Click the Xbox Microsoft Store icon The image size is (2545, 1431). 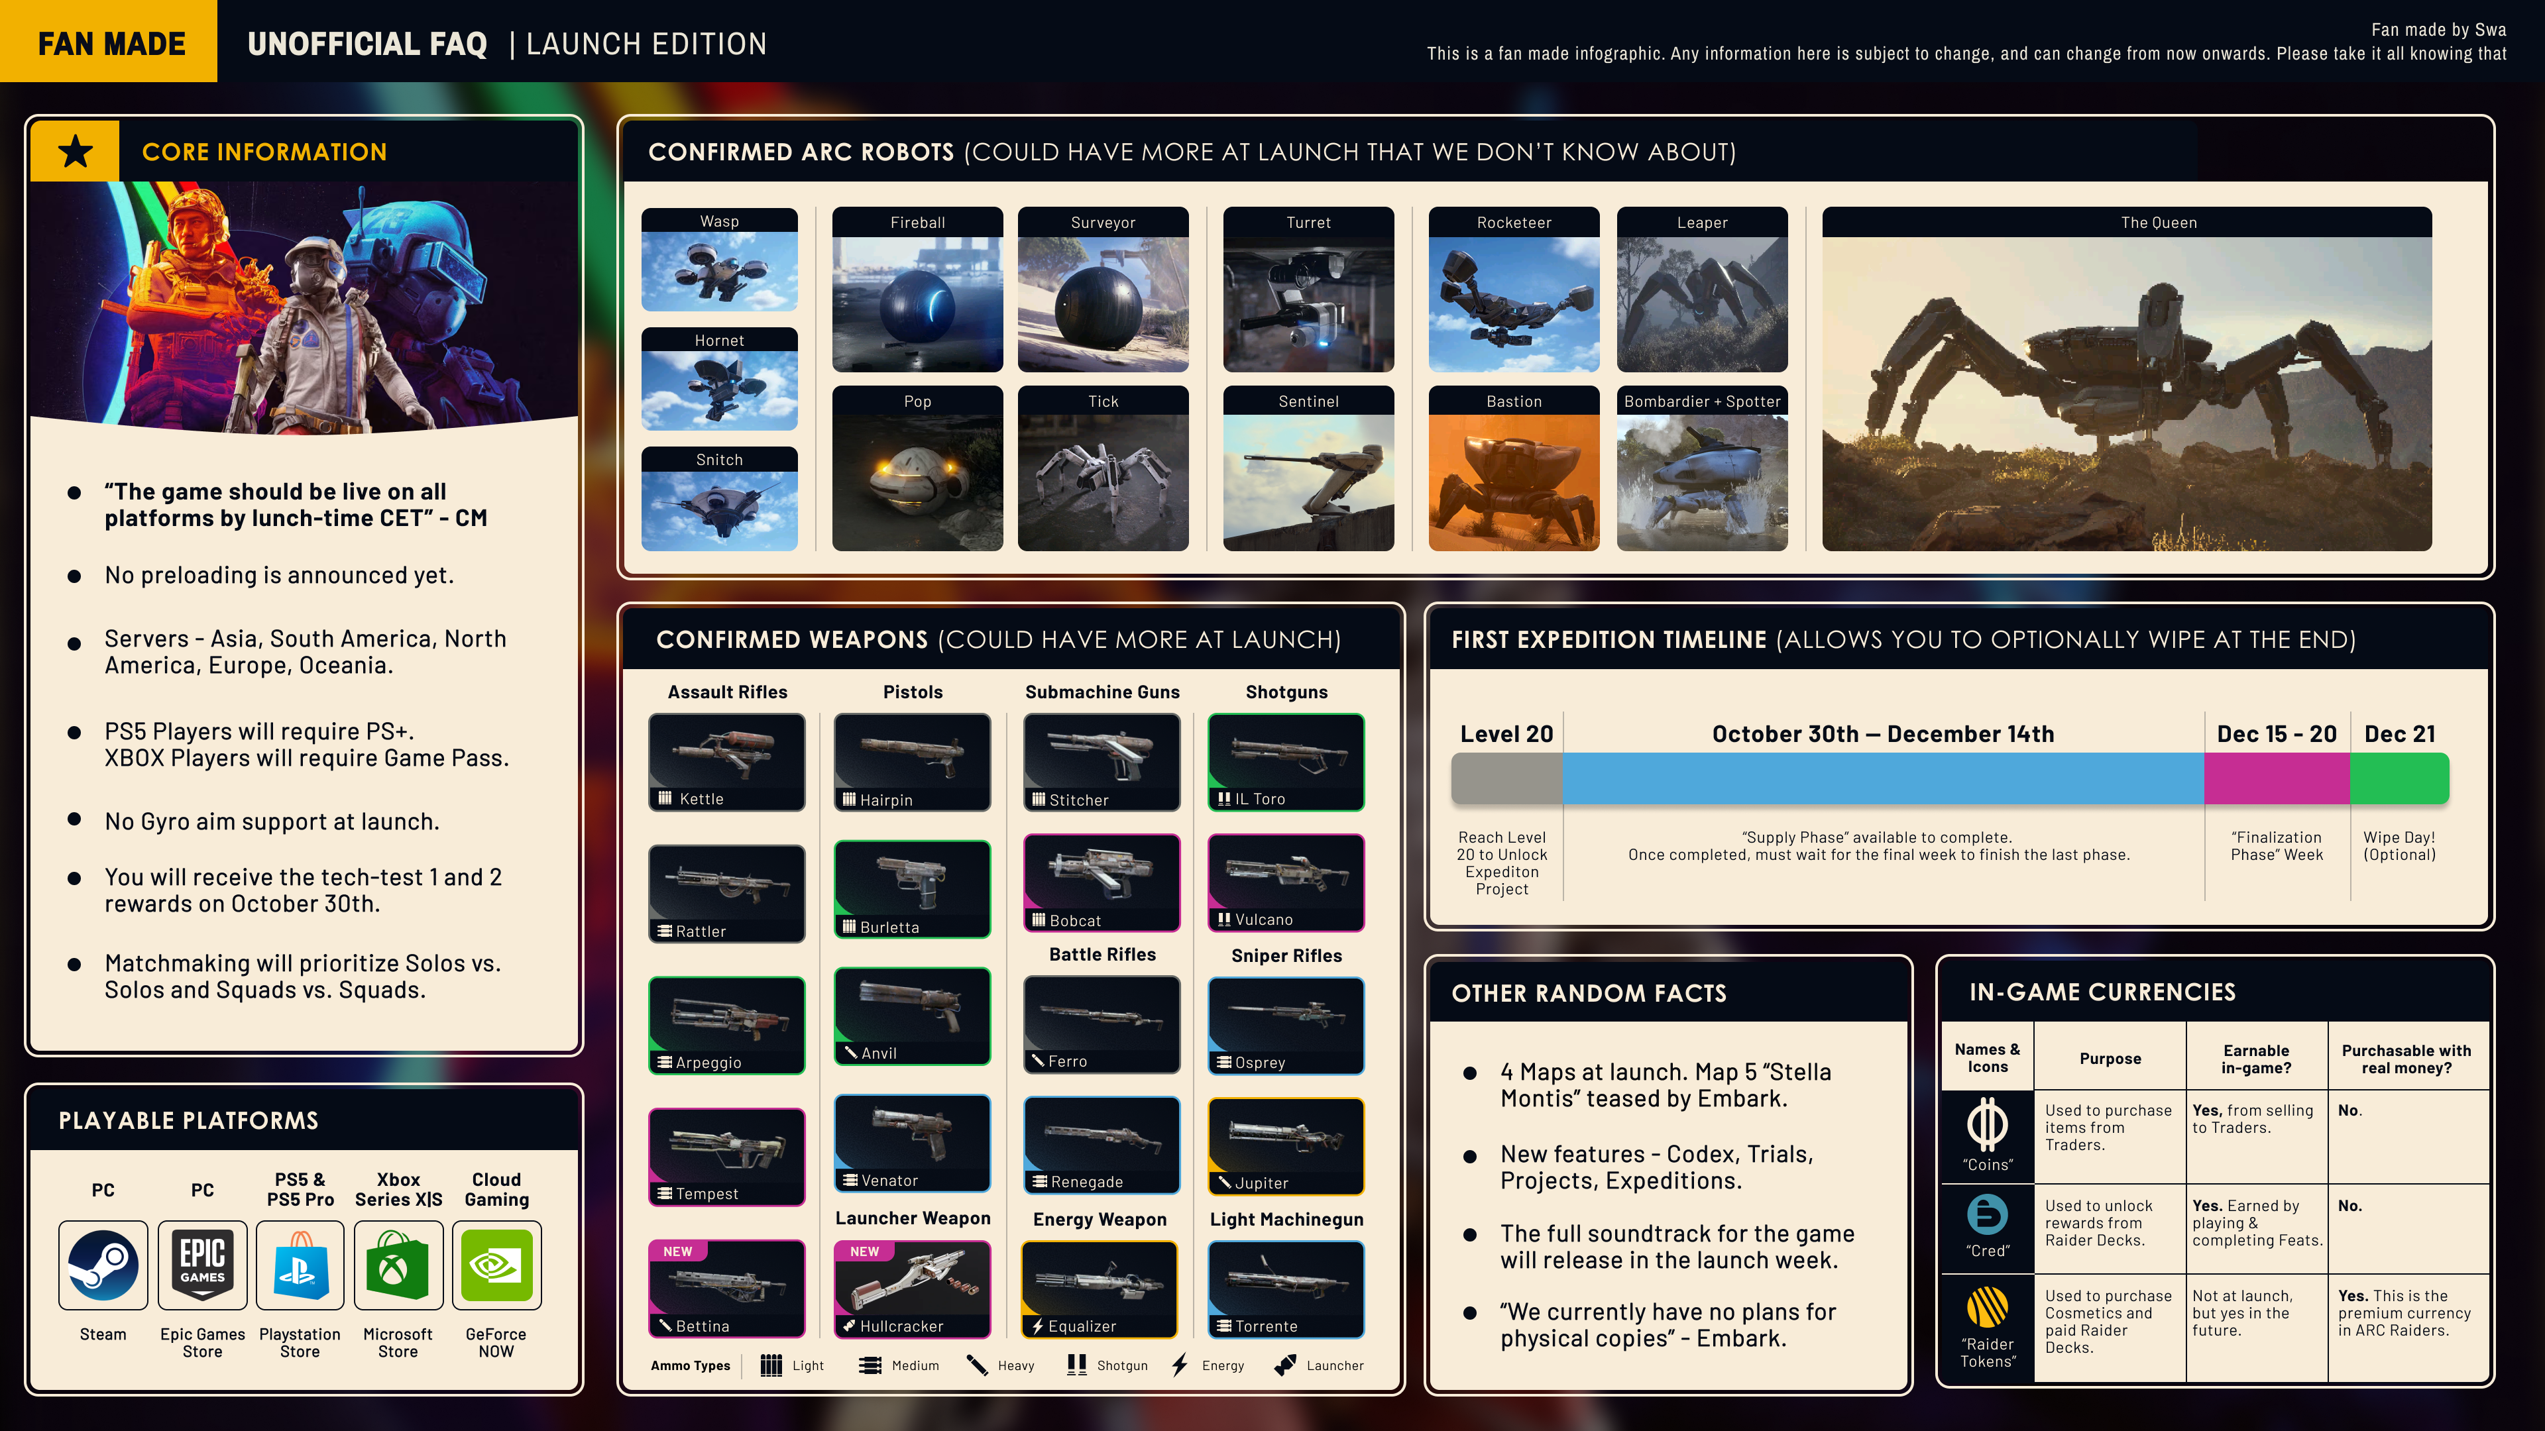pos(397,1265)
